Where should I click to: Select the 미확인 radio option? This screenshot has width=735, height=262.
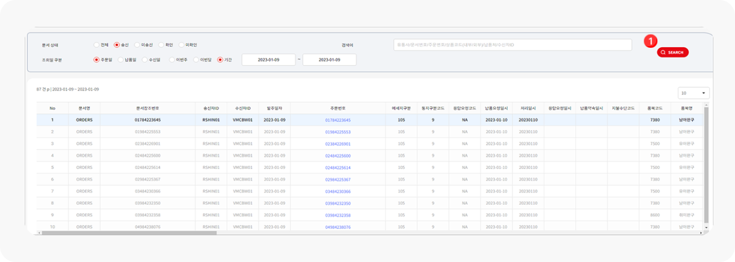[182, 45]
